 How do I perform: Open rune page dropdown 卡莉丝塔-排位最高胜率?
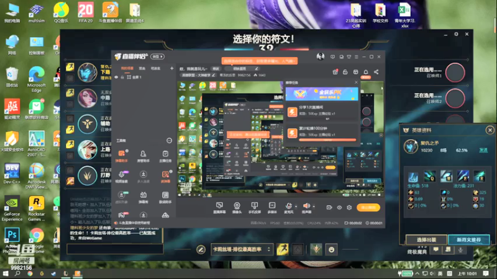coord(242,249)
